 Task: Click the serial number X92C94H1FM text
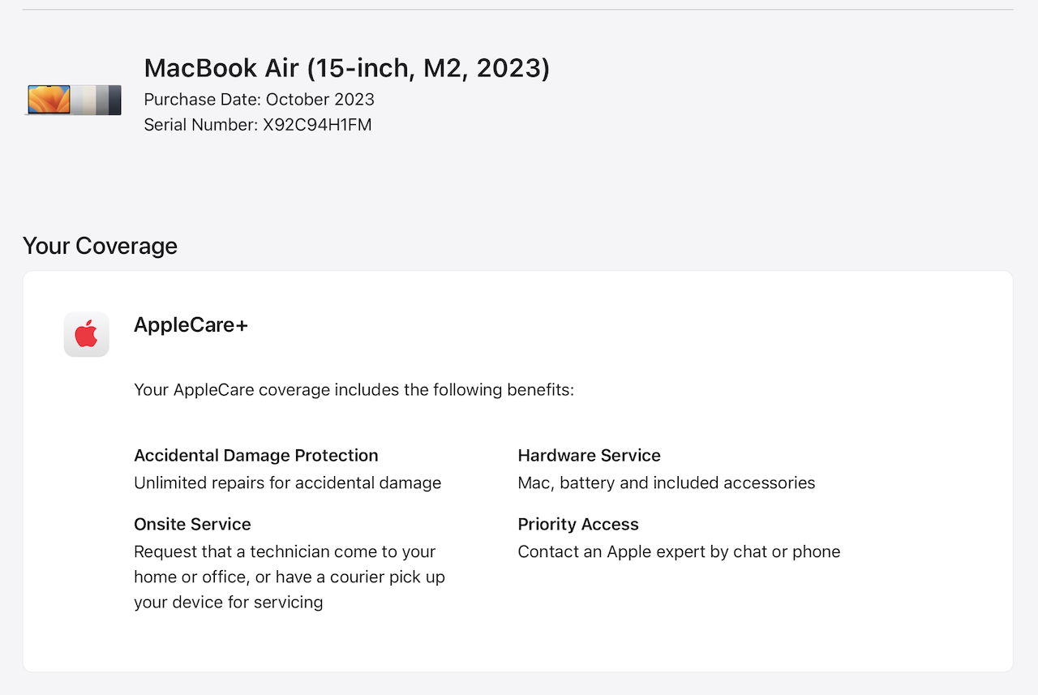[x=317, y=125]
